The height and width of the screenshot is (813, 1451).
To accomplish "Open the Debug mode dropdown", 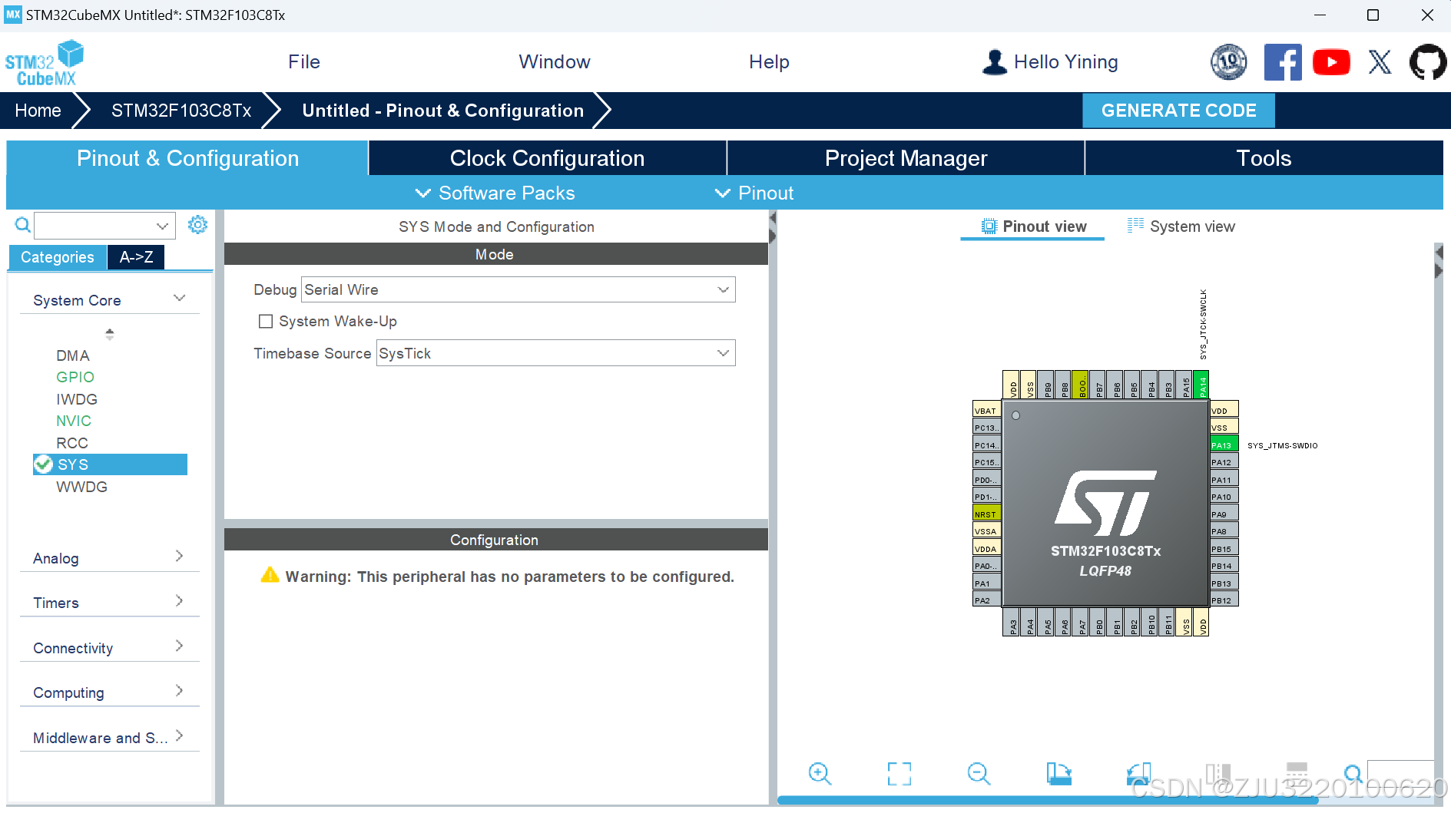I will click(x=518, y=289).
